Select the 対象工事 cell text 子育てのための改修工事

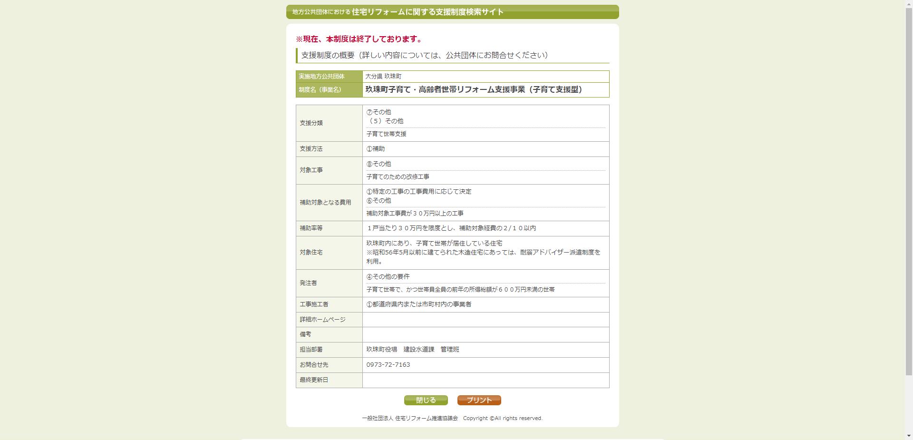[398, 176]
